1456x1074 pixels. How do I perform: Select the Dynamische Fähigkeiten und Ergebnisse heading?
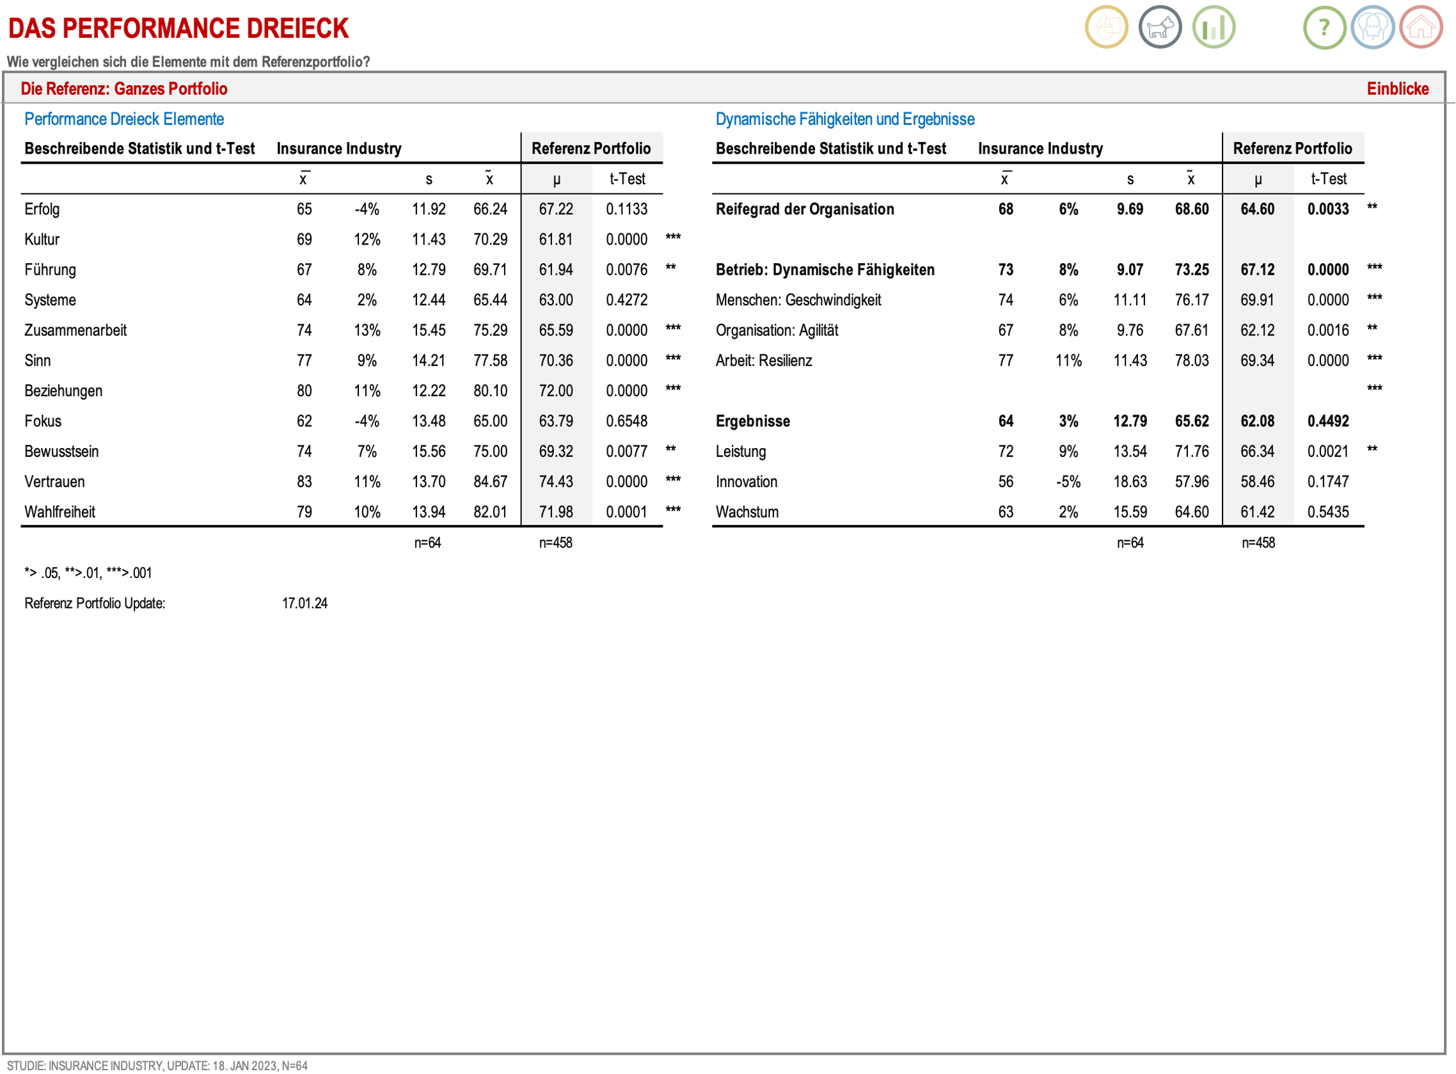point(844,120)
